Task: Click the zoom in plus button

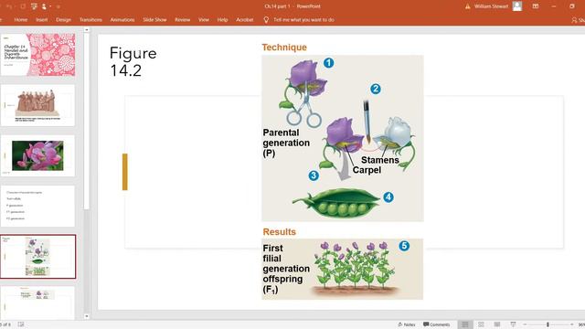Action: tap(572, 324)
